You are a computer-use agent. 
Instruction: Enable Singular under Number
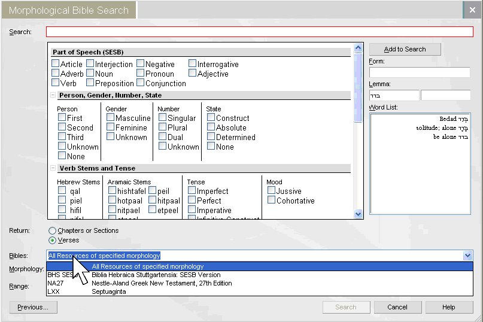(163, 117)
